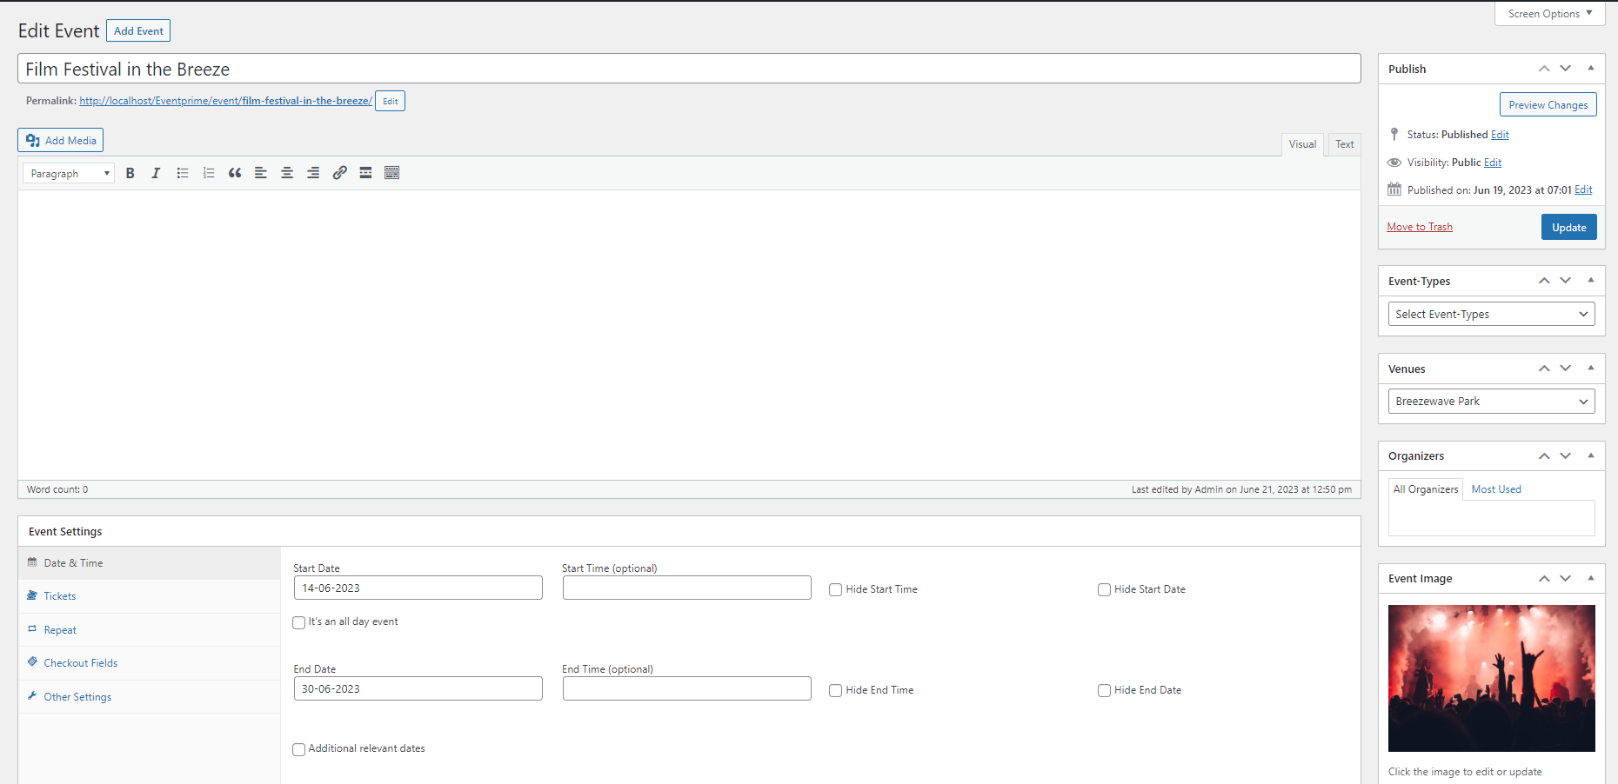Screen dimensions: 1618x784
Task: Insert a numbered list
Action: click(209, 173)
